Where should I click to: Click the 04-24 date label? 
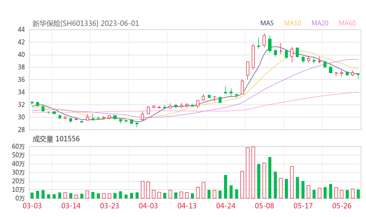click(x=226, y=206)
